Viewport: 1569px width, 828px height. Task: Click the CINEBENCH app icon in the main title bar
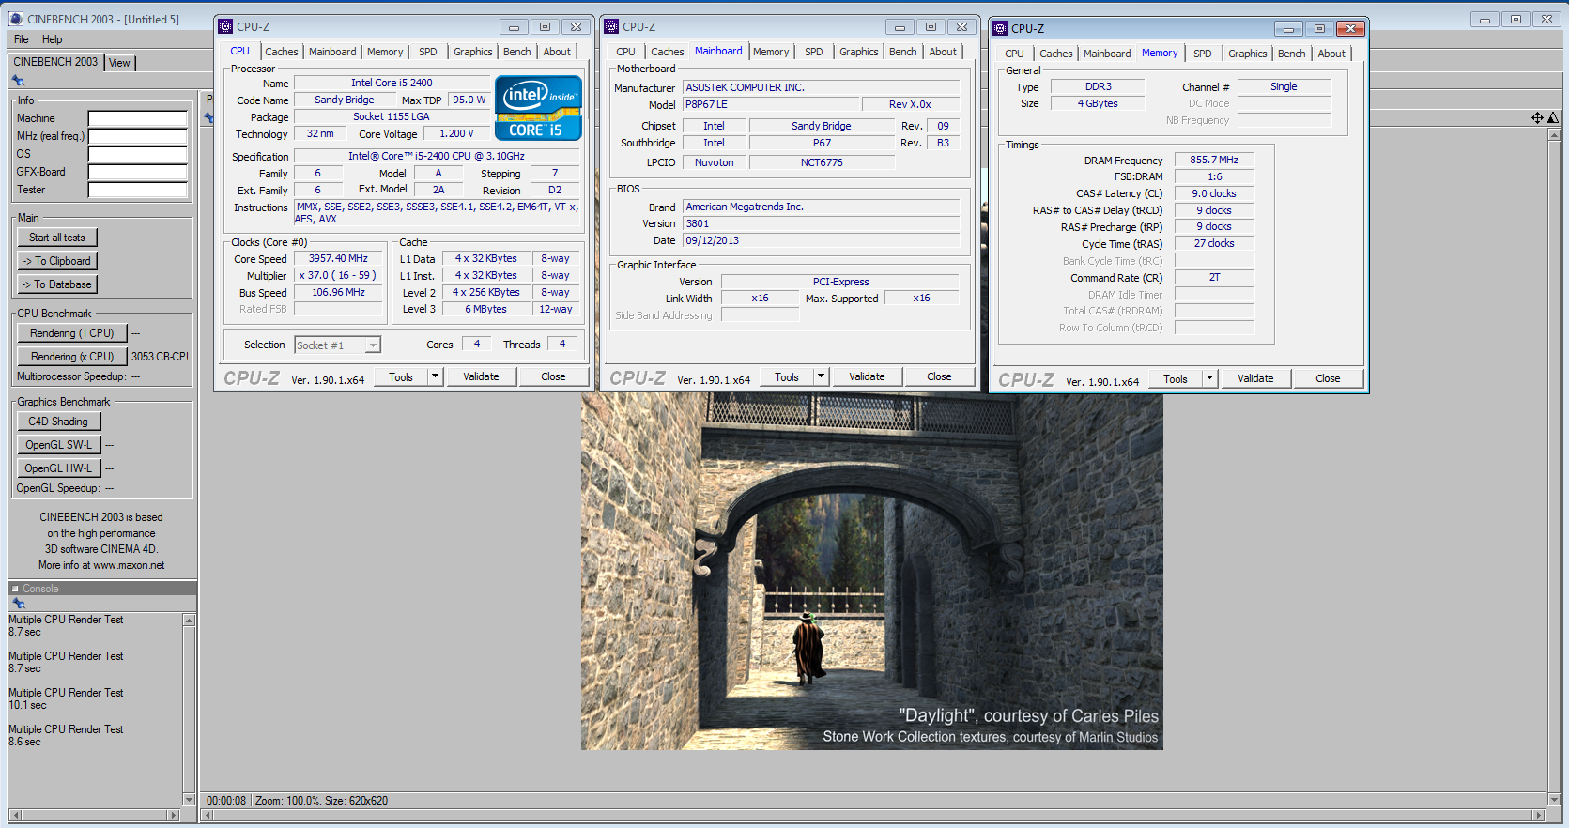tap(16, 19)
